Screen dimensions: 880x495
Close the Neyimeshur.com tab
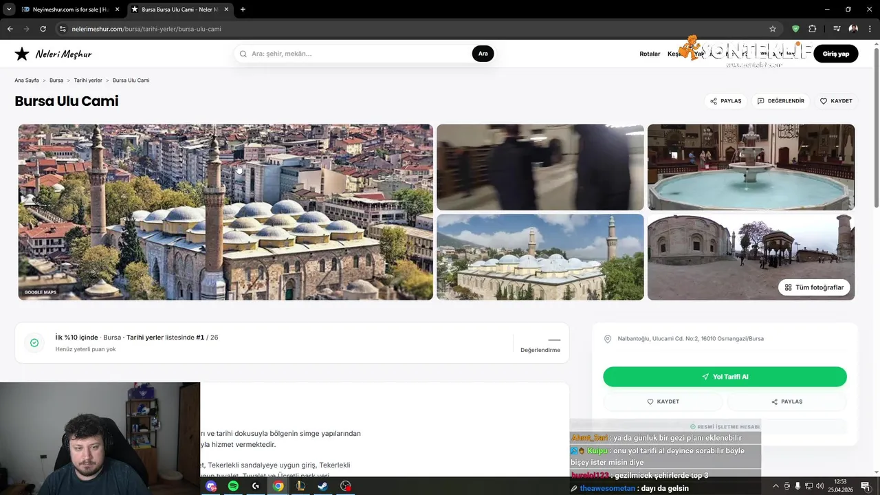click(x=117, y=10)
